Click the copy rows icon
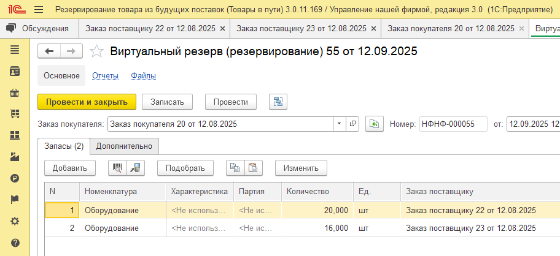The image size is (560, 256). pos(235,167)
